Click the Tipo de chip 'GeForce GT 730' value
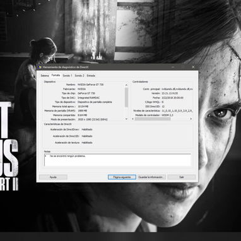 point(86,93)
